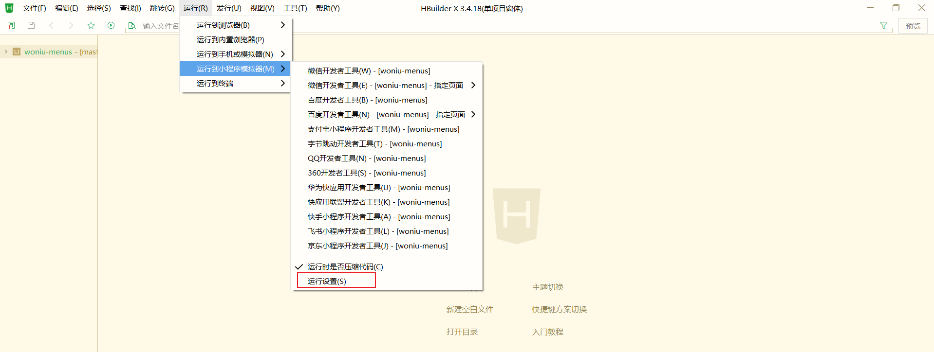Click the new file toolbar icon
The image size is (934, 352).
tap(11, 25)
